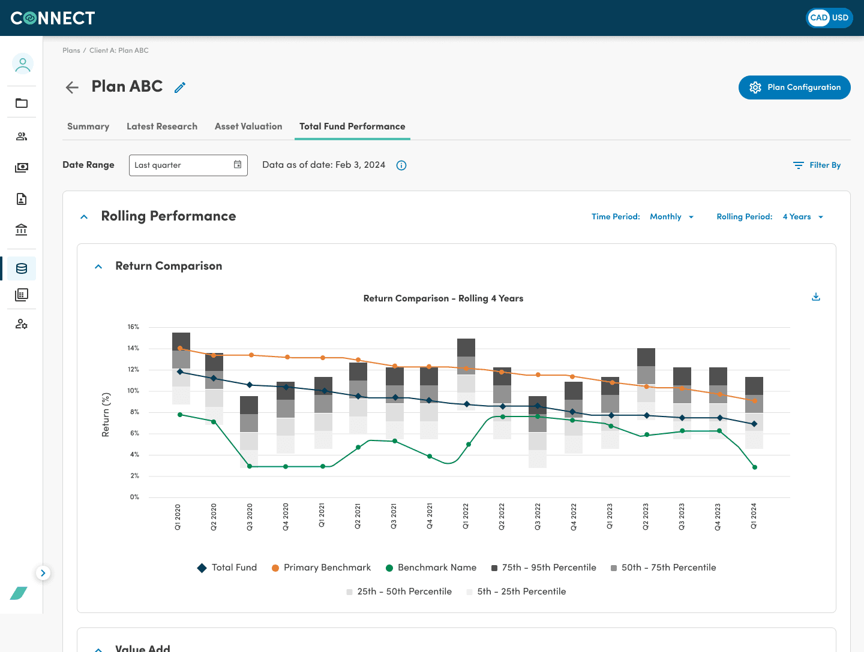Viewport: 864px width, 652px height.
Task: Toggle Benchmark Name series in legend
Action: (431, 568)
